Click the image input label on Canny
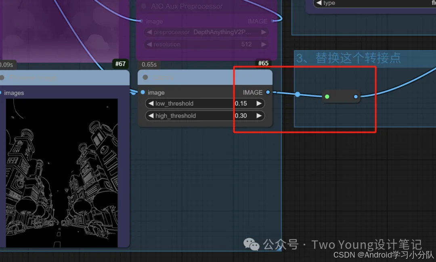Viewport: 436px width, 262px height. (156, 92)
